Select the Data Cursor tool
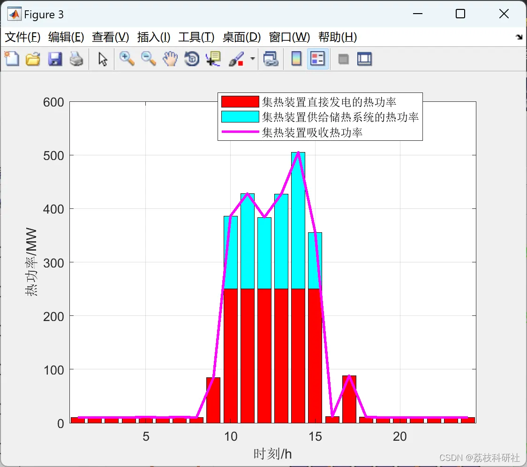This screenshot has width=527, height=467. tap(213, 59)
